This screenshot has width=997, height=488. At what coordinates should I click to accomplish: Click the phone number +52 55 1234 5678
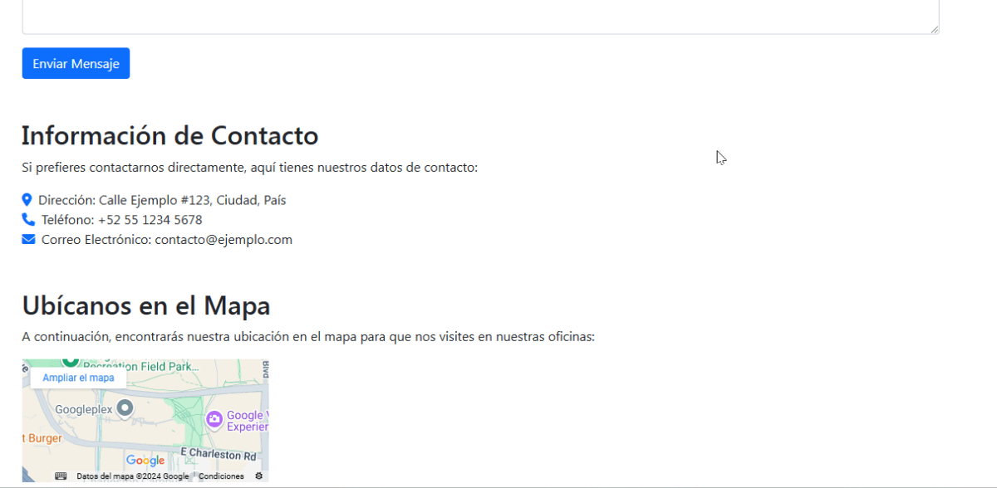point(150,220)
